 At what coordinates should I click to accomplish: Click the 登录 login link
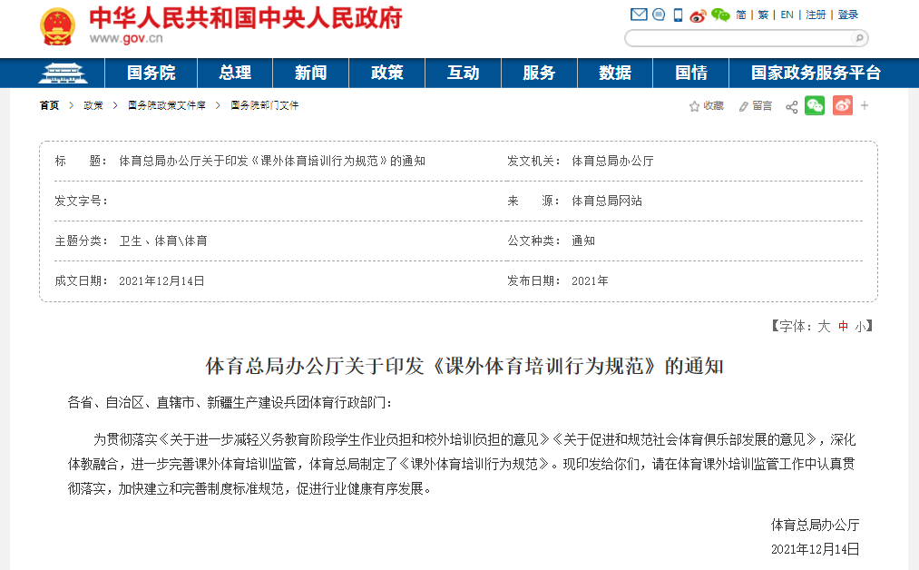click(847, 15)
